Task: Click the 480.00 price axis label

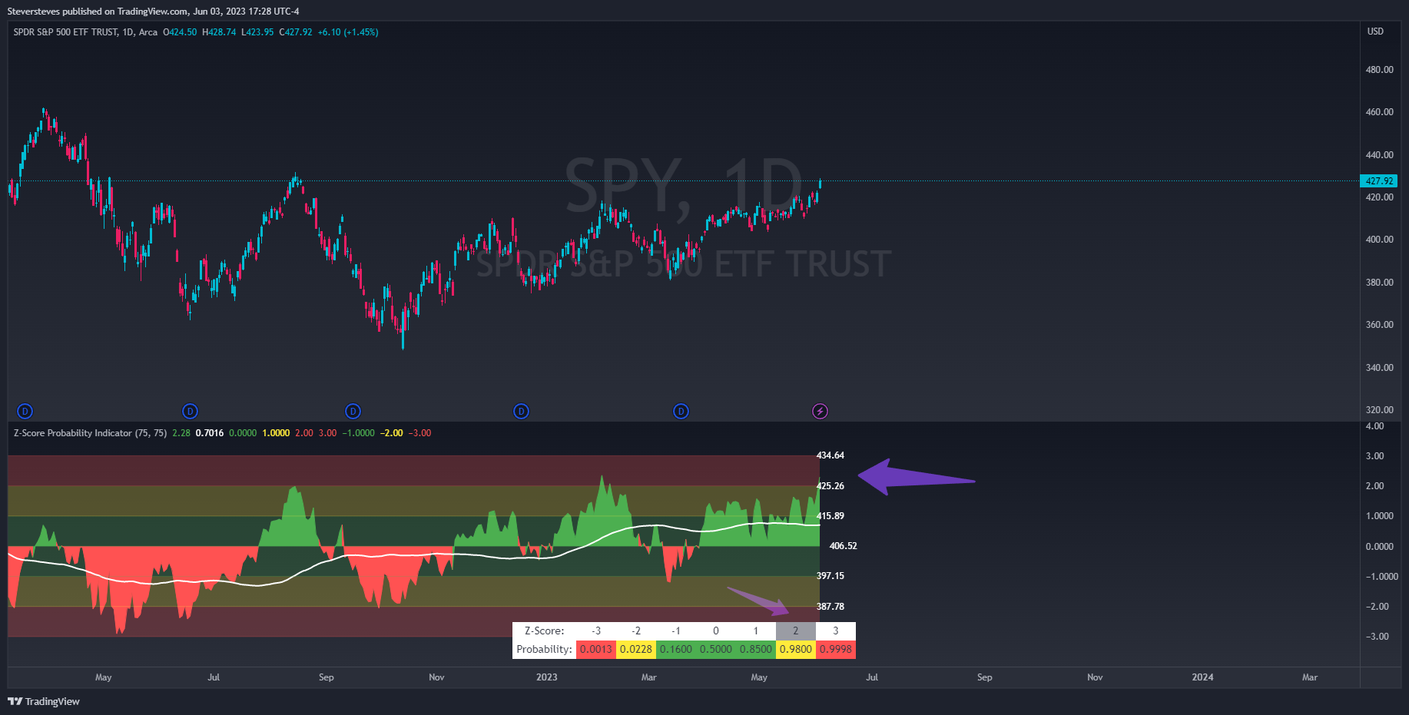Action: (1380, 70)
